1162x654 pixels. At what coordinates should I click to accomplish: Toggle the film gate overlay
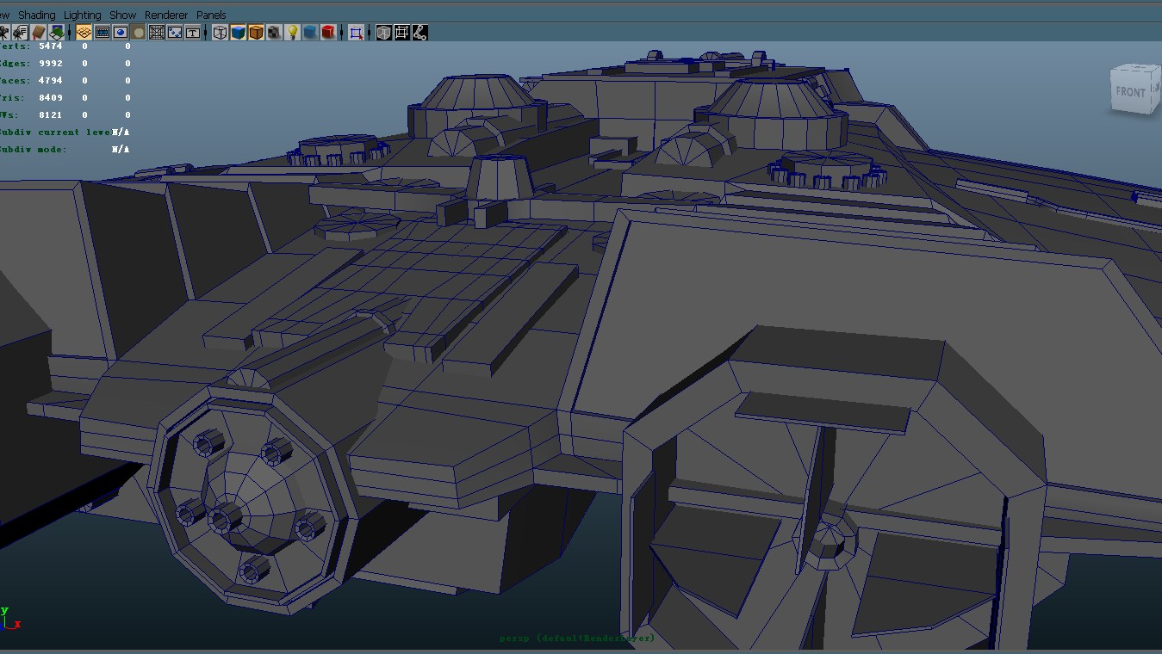click(103, 33)
